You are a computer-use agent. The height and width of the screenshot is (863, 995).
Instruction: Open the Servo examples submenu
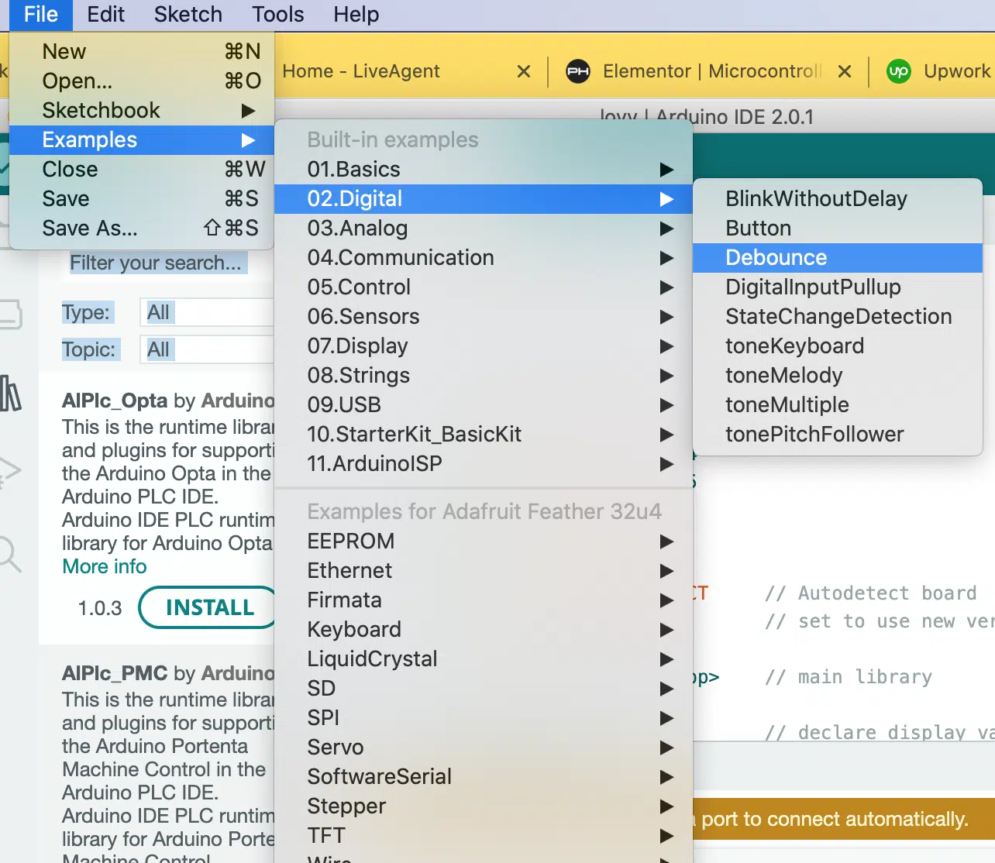pos(484,748)
